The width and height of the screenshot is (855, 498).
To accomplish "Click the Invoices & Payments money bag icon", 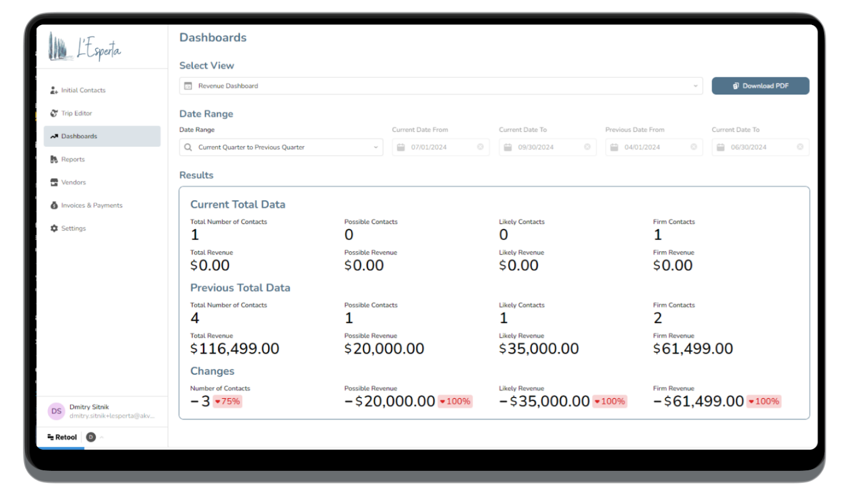I will coord(54,205).
